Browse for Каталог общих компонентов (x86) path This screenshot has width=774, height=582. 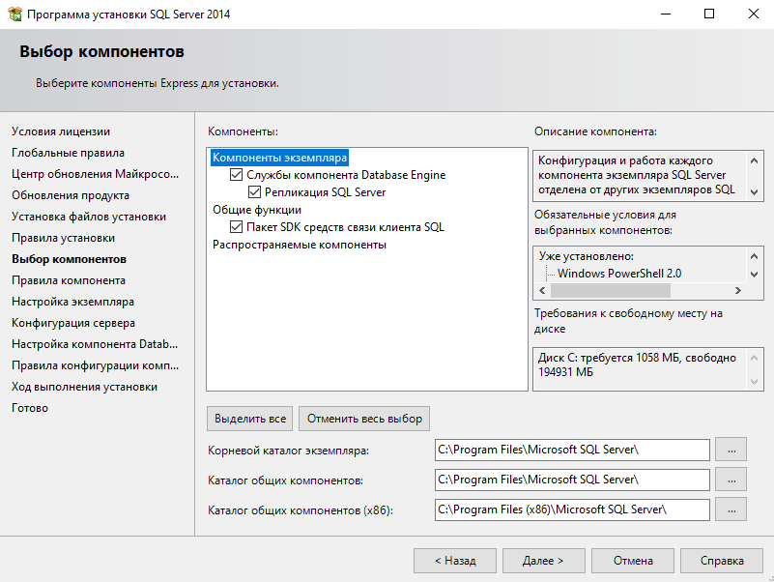coord(731,509)
